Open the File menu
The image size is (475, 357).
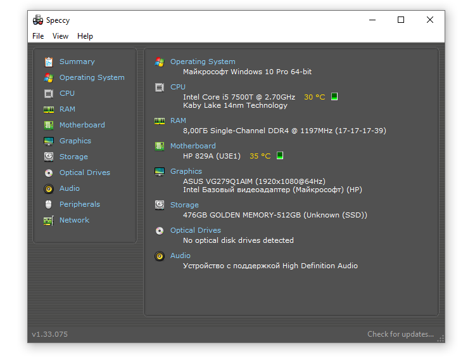[x=38, y=36]
